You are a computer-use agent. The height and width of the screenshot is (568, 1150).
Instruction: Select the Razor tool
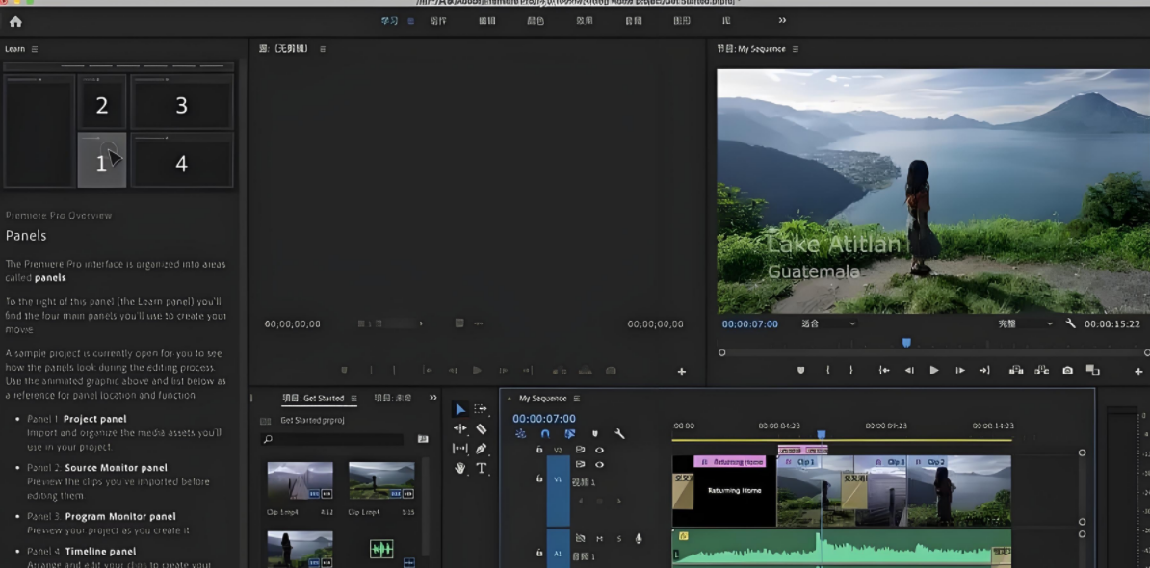pyautogui.click(x=482, y=428)
